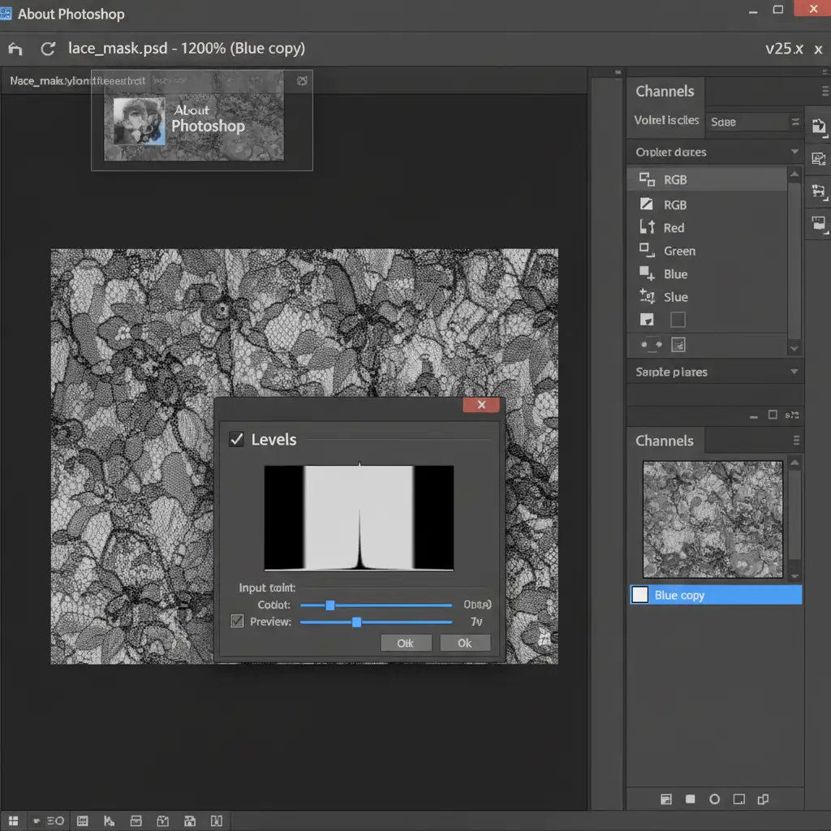Collapse the 'Onpker dares' section arrow
Viewport: 831px width, 831px height.
pos(794,152)
